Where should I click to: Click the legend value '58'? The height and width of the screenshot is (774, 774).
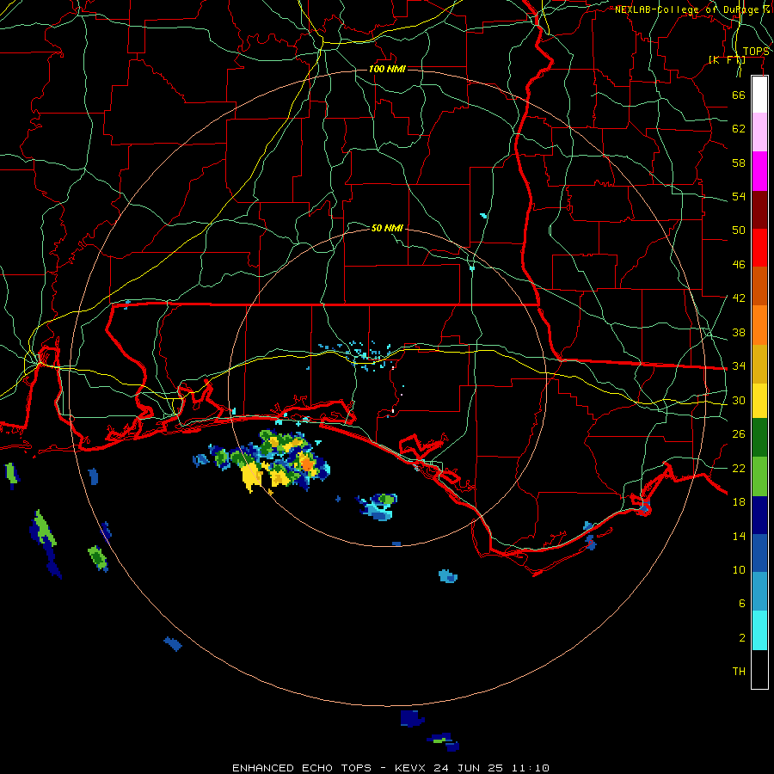(739, 163)
